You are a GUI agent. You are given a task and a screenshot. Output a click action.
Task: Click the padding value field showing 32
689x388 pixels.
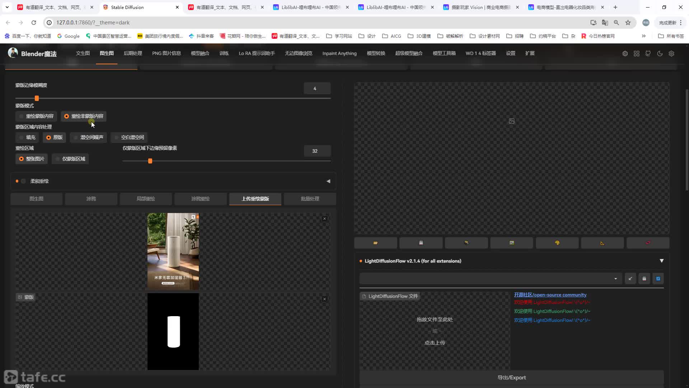317,151
